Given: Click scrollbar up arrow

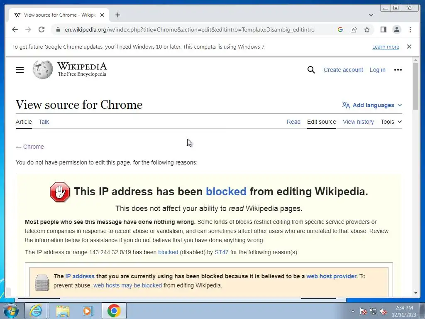Looking at the screenshot, I should [x=415, y=60].
